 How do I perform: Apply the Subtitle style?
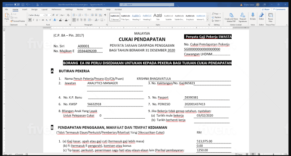tap(169, 17)
